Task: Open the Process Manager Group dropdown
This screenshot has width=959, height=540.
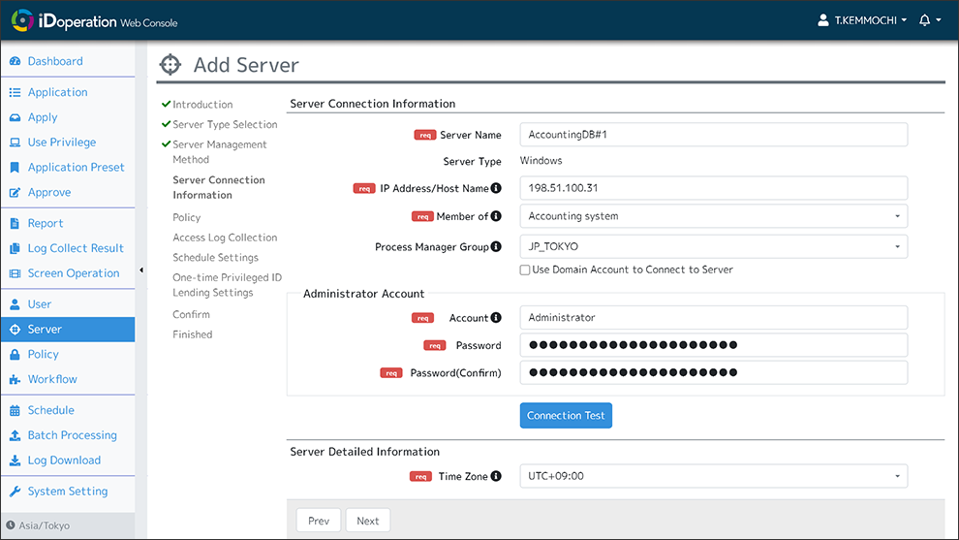Action: point(714,247)
